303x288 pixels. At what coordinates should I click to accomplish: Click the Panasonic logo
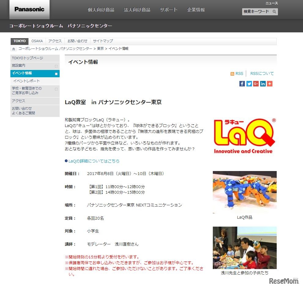[29, 9]
